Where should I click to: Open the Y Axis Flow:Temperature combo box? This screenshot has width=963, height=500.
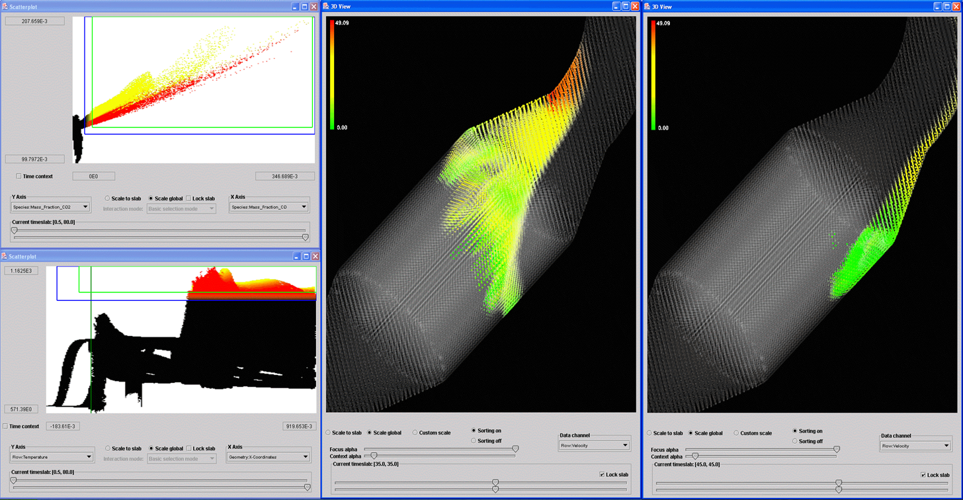coord(89,457)
